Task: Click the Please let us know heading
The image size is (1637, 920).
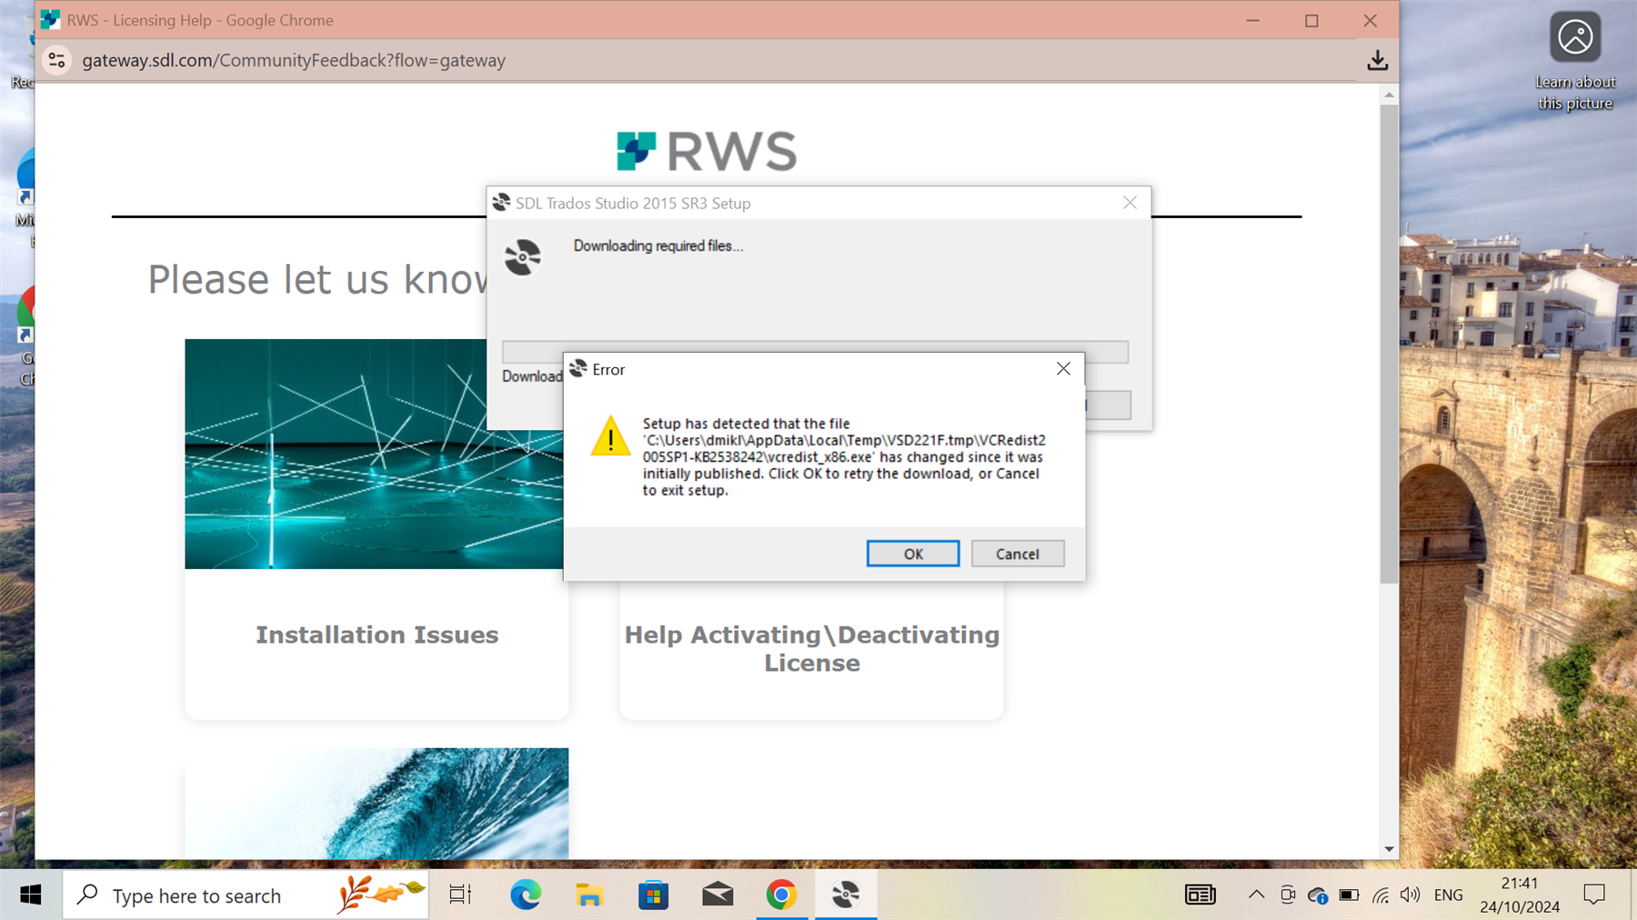Action: [x=317, y=279]
